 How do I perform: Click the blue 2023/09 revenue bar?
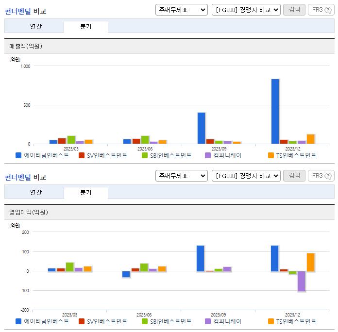point(202,128)
